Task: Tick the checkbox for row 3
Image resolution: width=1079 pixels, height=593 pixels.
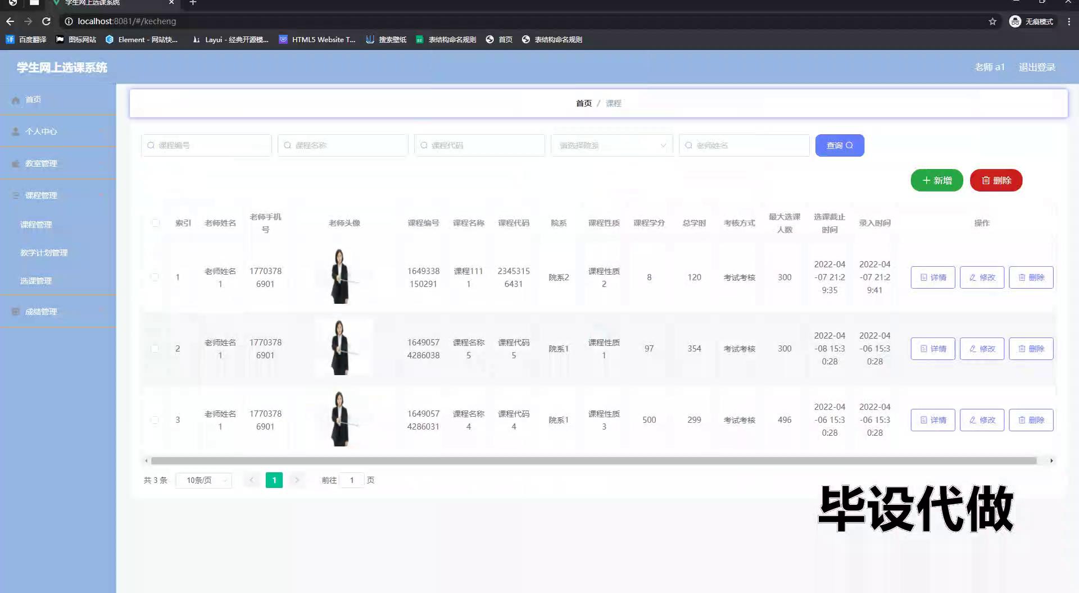Action: click(x=155, y=420)
